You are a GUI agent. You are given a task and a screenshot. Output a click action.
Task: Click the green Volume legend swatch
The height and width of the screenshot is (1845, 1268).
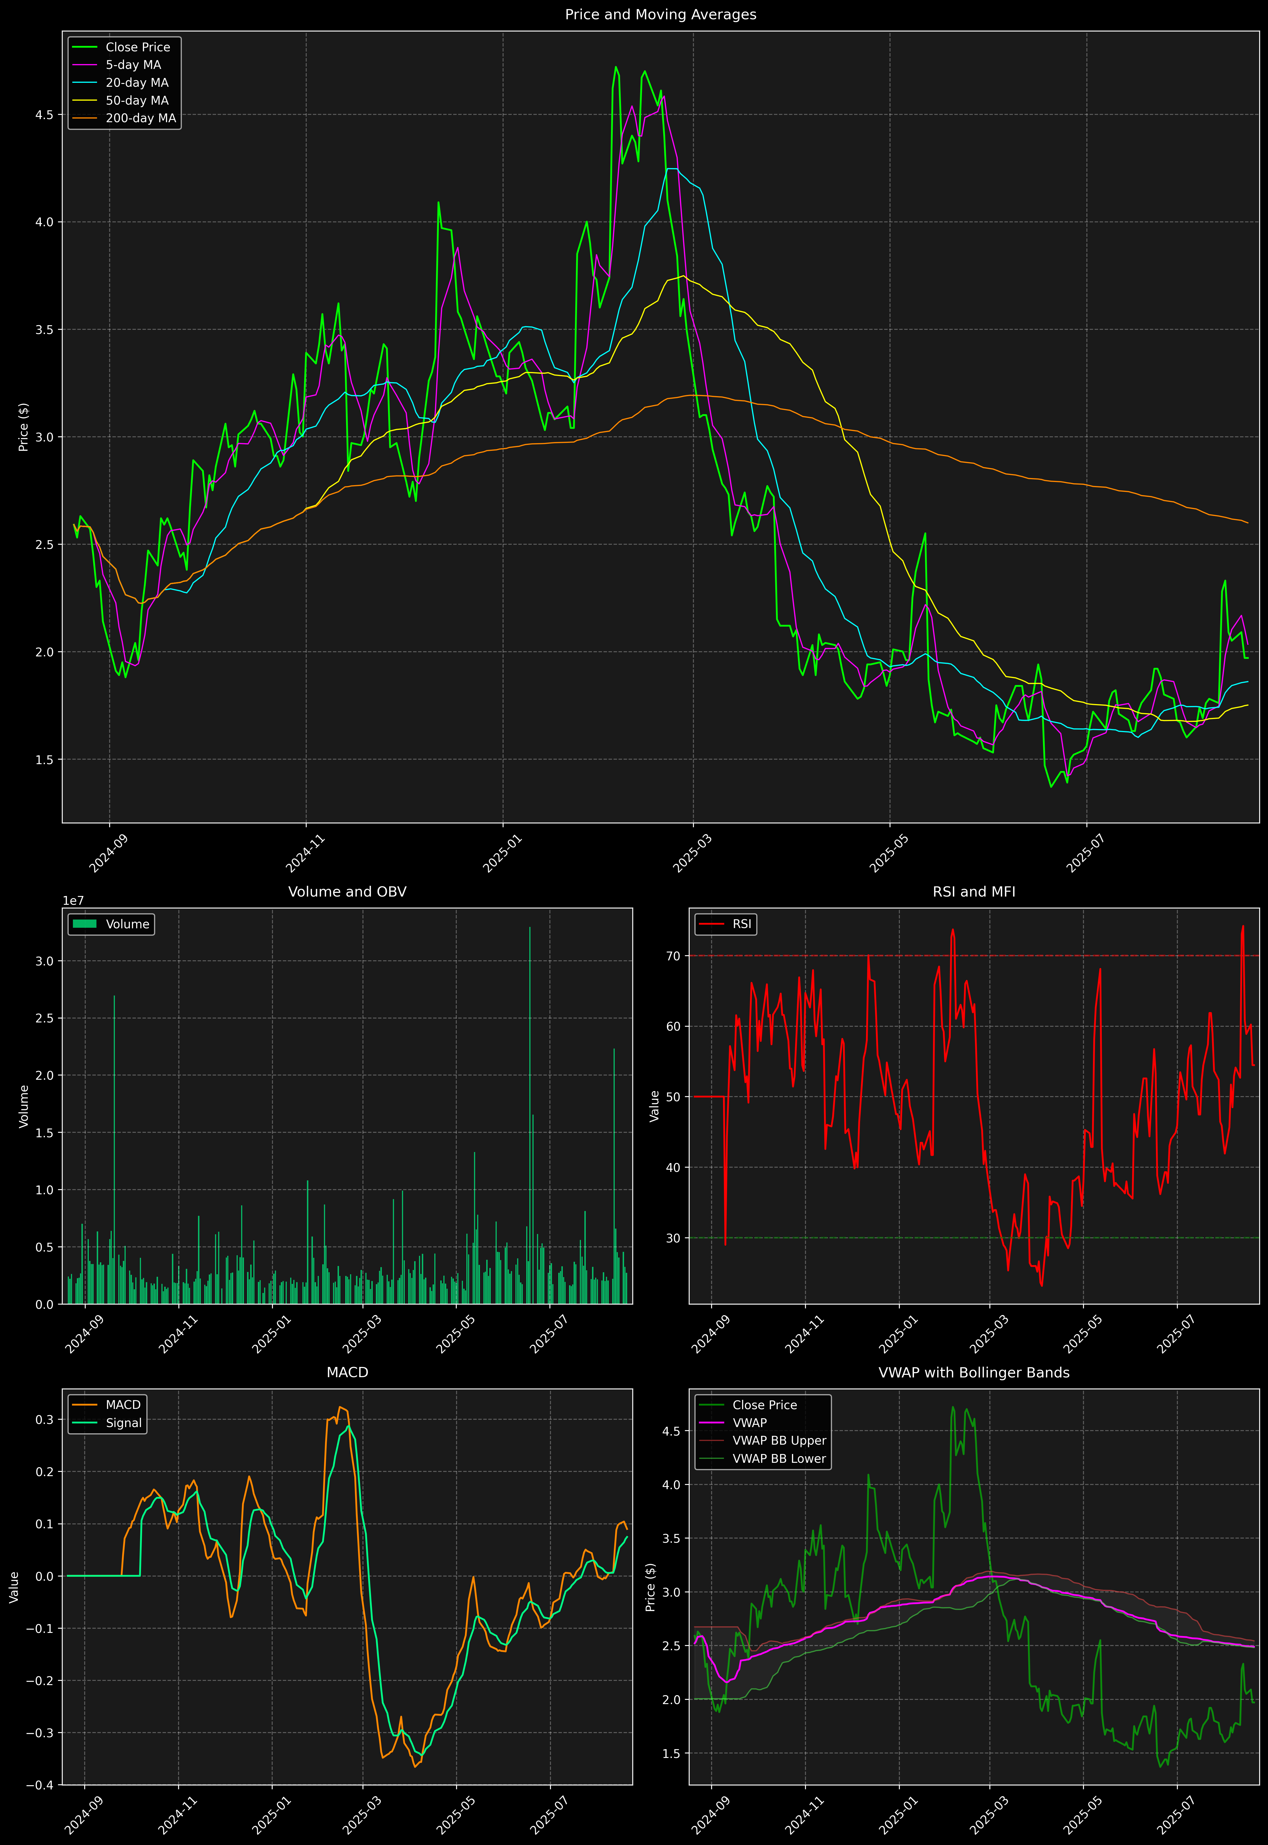[x=84, y=924]
